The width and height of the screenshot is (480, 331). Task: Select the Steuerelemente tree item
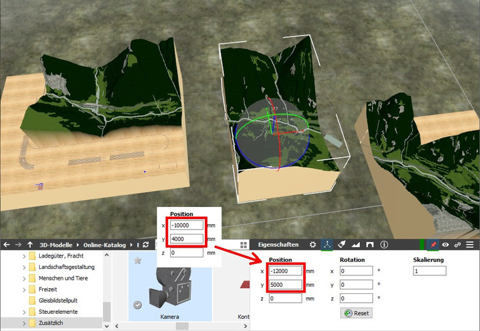(x=58, y=312)
